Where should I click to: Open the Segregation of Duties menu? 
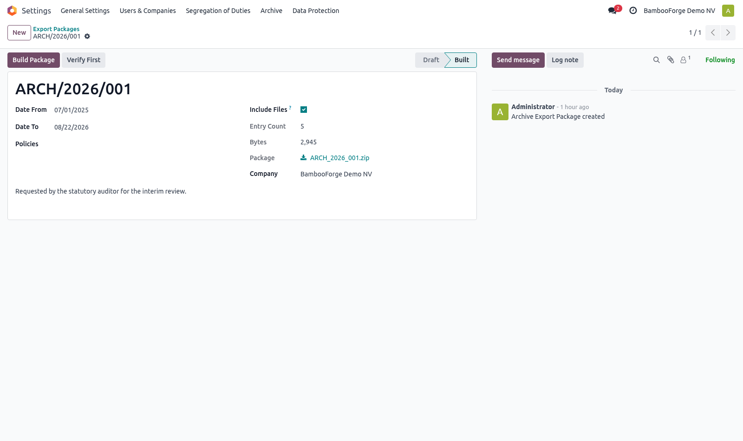218,11
